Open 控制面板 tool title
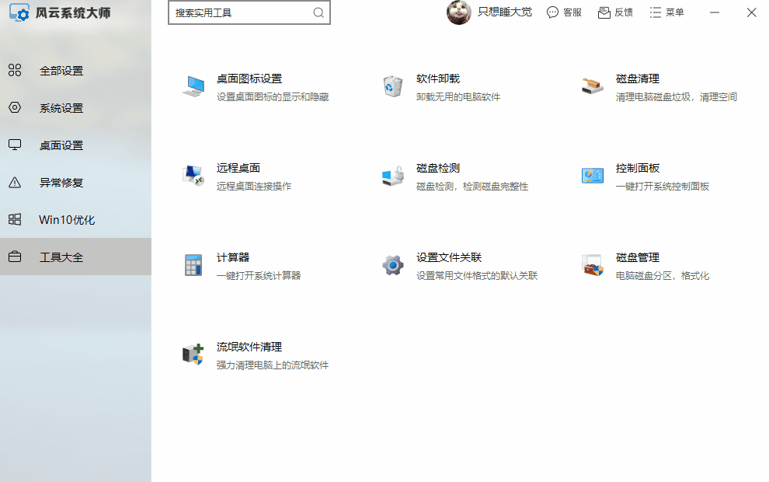The width and height of the screenshot is (769, 482). [x=638, y=168]
